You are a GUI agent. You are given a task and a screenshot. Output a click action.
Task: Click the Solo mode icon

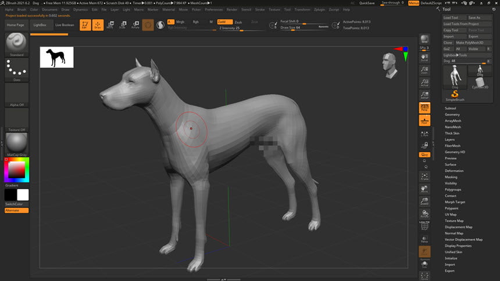coord(424,264)
